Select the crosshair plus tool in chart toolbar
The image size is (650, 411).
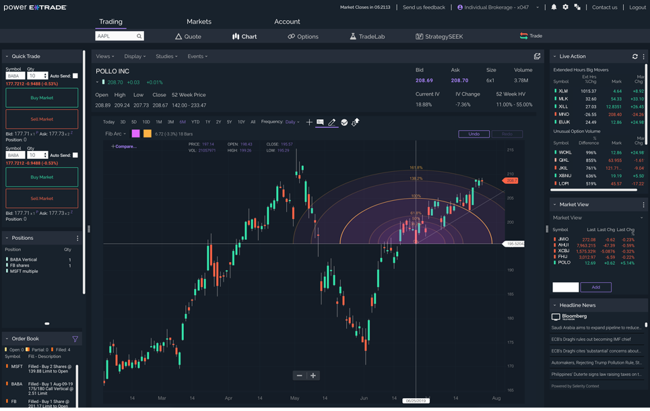309,122
